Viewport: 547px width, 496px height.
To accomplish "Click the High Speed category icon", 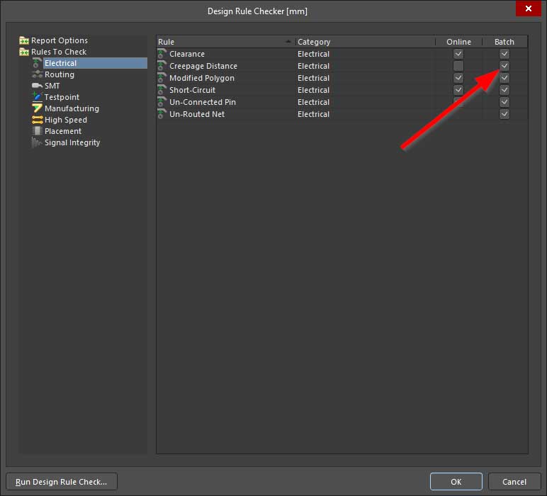I will coord(38,120).
